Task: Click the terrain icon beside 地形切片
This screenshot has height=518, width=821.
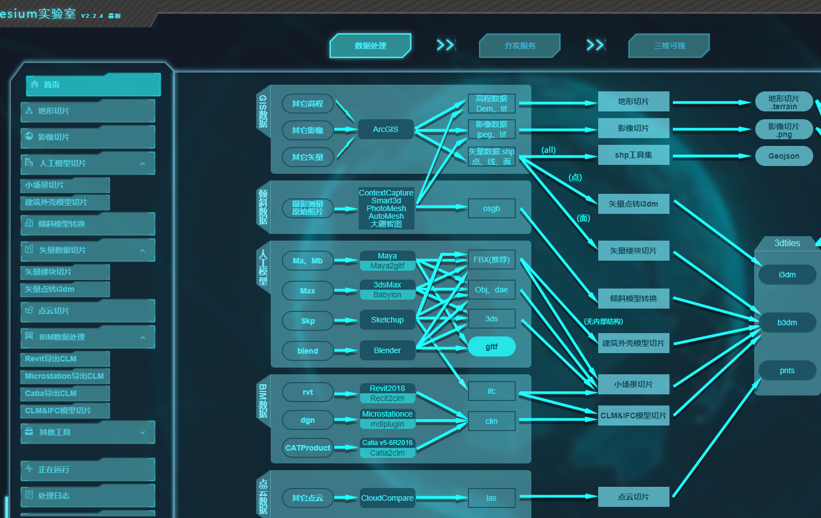Action: pyautogui.click(x=29, y=110)
